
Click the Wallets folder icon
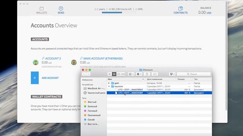(x=41, y=8)
